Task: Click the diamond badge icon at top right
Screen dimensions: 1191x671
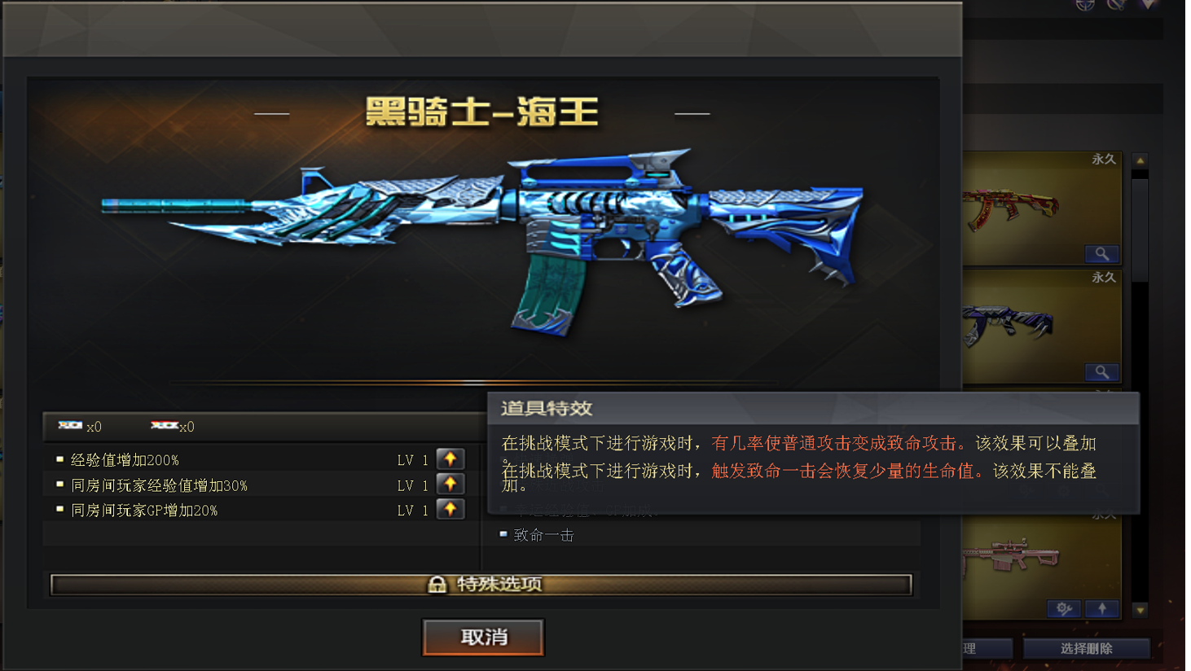Action: pyautogui.click(x=1148, y=4)
